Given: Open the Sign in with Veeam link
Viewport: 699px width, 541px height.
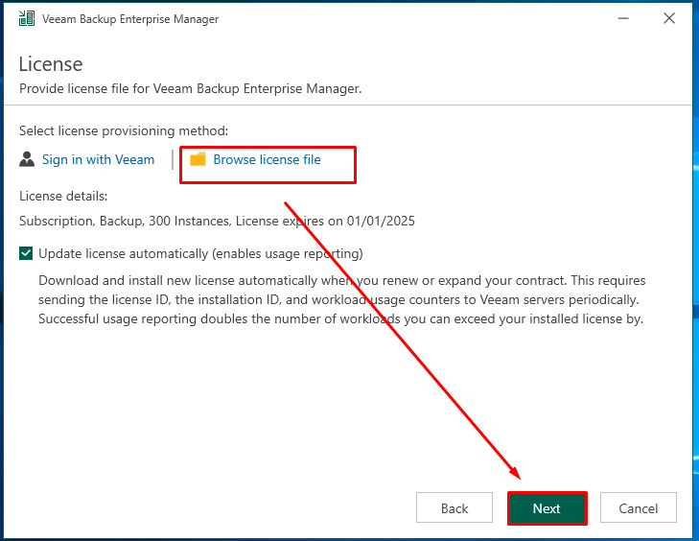Looking at the screenshot, I should (98, 159).
